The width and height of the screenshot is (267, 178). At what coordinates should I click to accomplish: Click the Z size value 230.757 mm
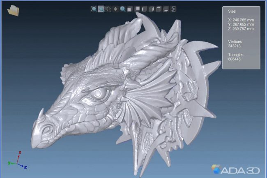point(241,28)
